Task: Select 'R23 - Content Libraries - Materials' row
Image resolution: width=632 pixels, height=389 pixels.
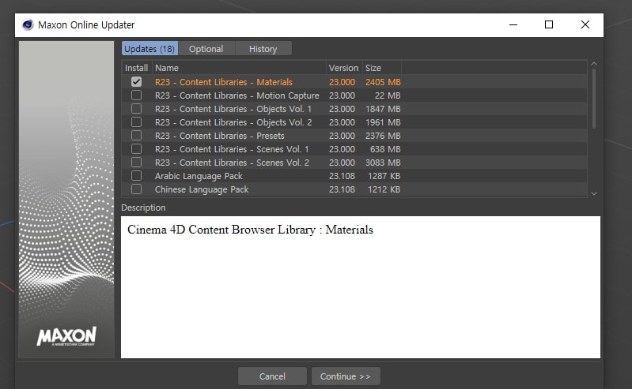Action: point(354,81)
